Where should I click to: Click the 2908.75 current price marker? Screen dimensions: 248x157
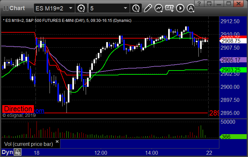click(233, 41)
